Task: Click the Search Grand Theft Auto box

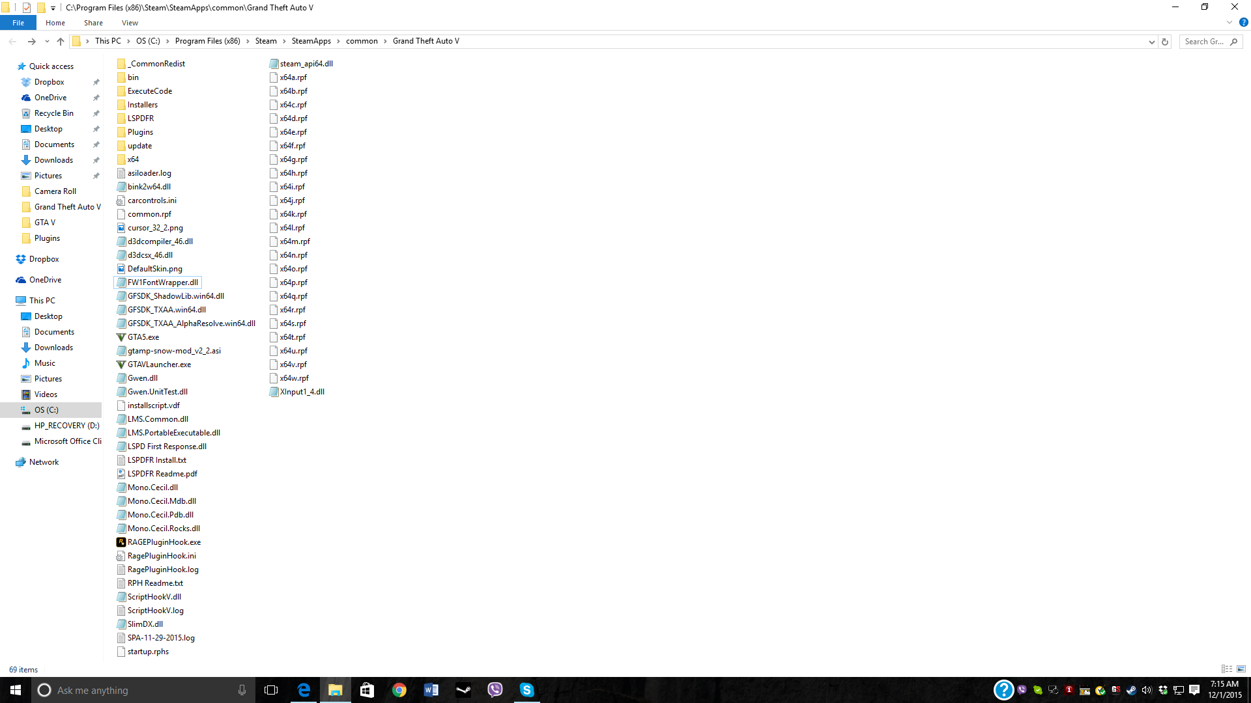Action: click(x=1205, y=42)
